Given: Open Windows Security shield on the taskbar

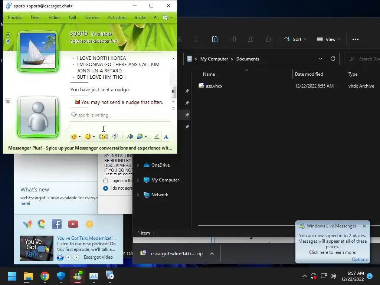Looking at the screenshot, I should (x=61, y=276).
